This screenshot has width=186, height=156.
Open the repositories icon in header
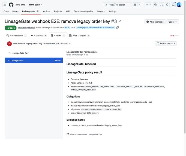[x=167, y=5]
